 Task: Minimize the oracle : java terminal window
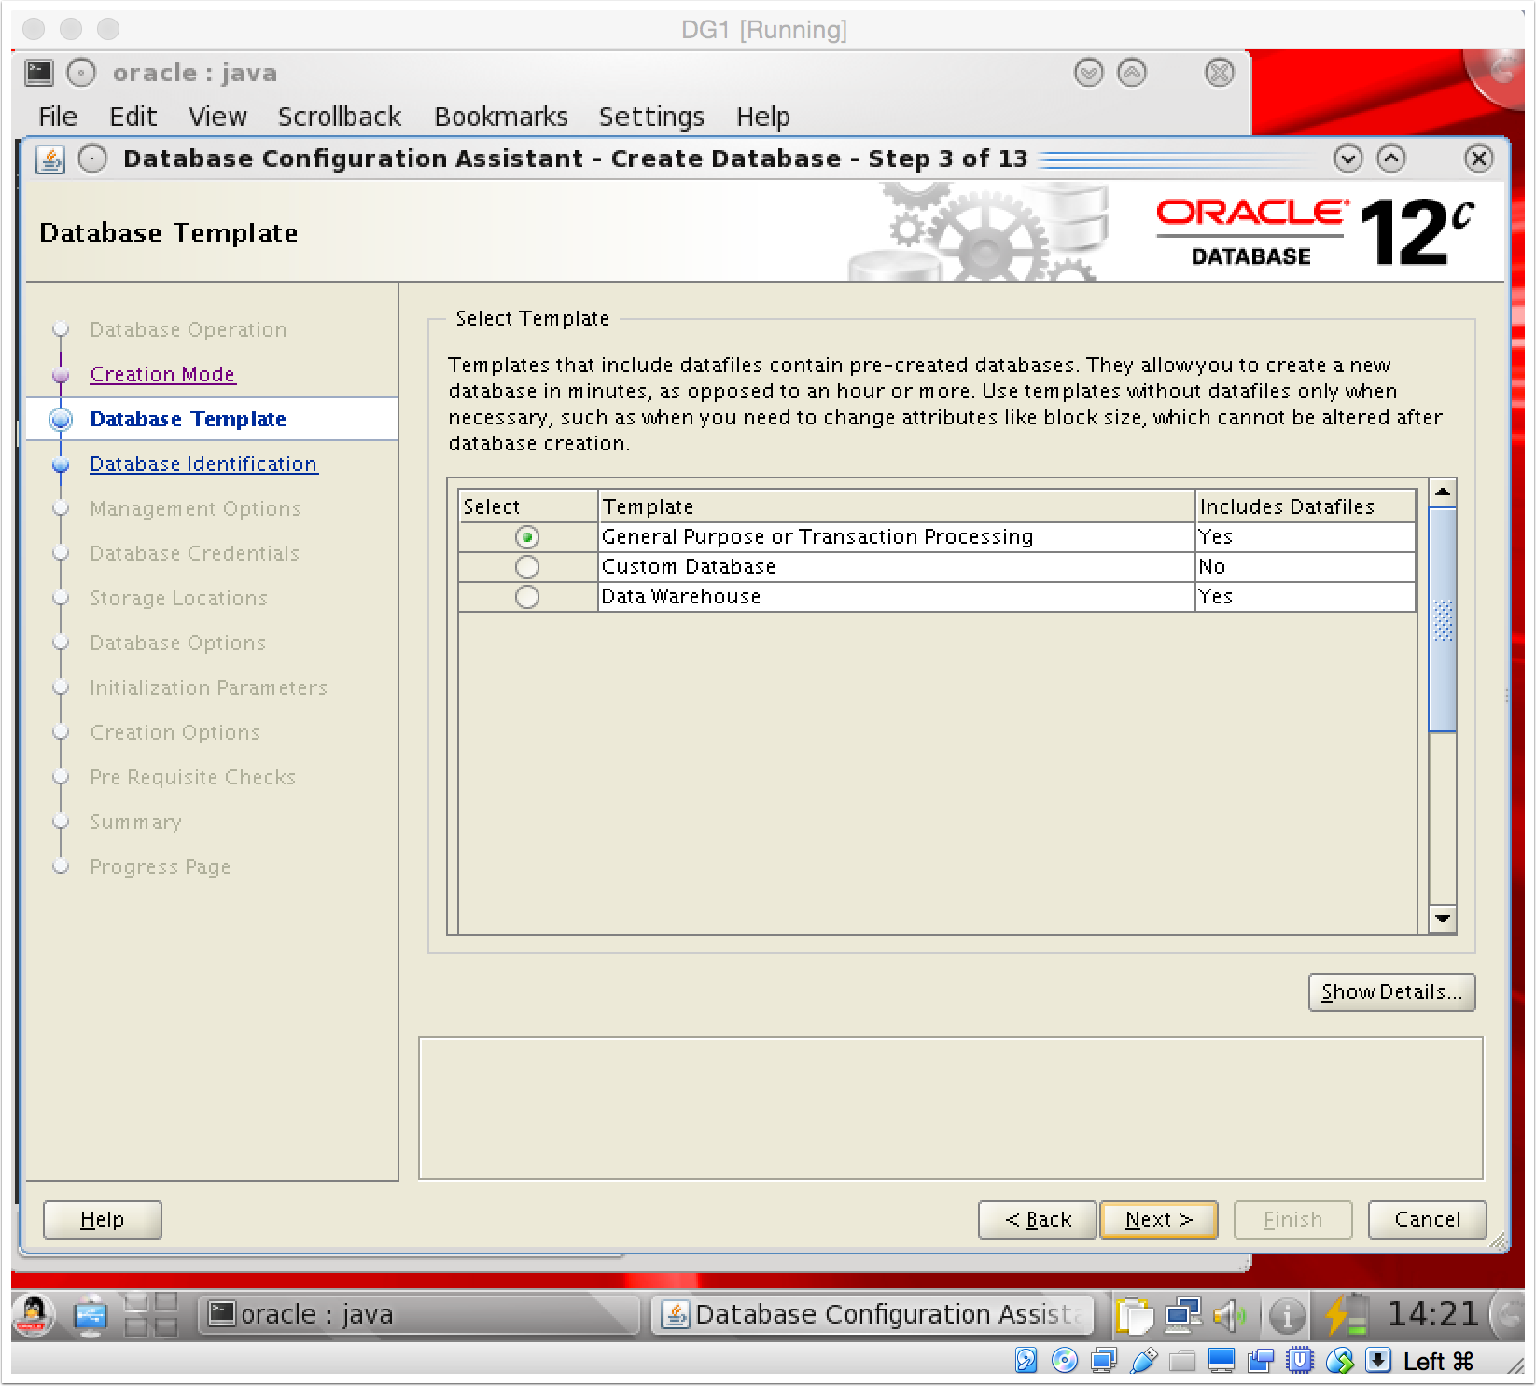1089,73
